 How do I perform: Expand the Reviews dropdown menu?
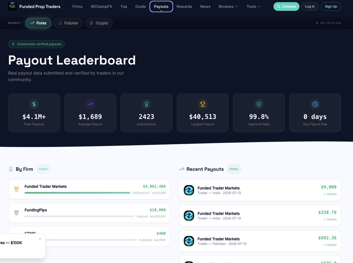click(228, 6)
